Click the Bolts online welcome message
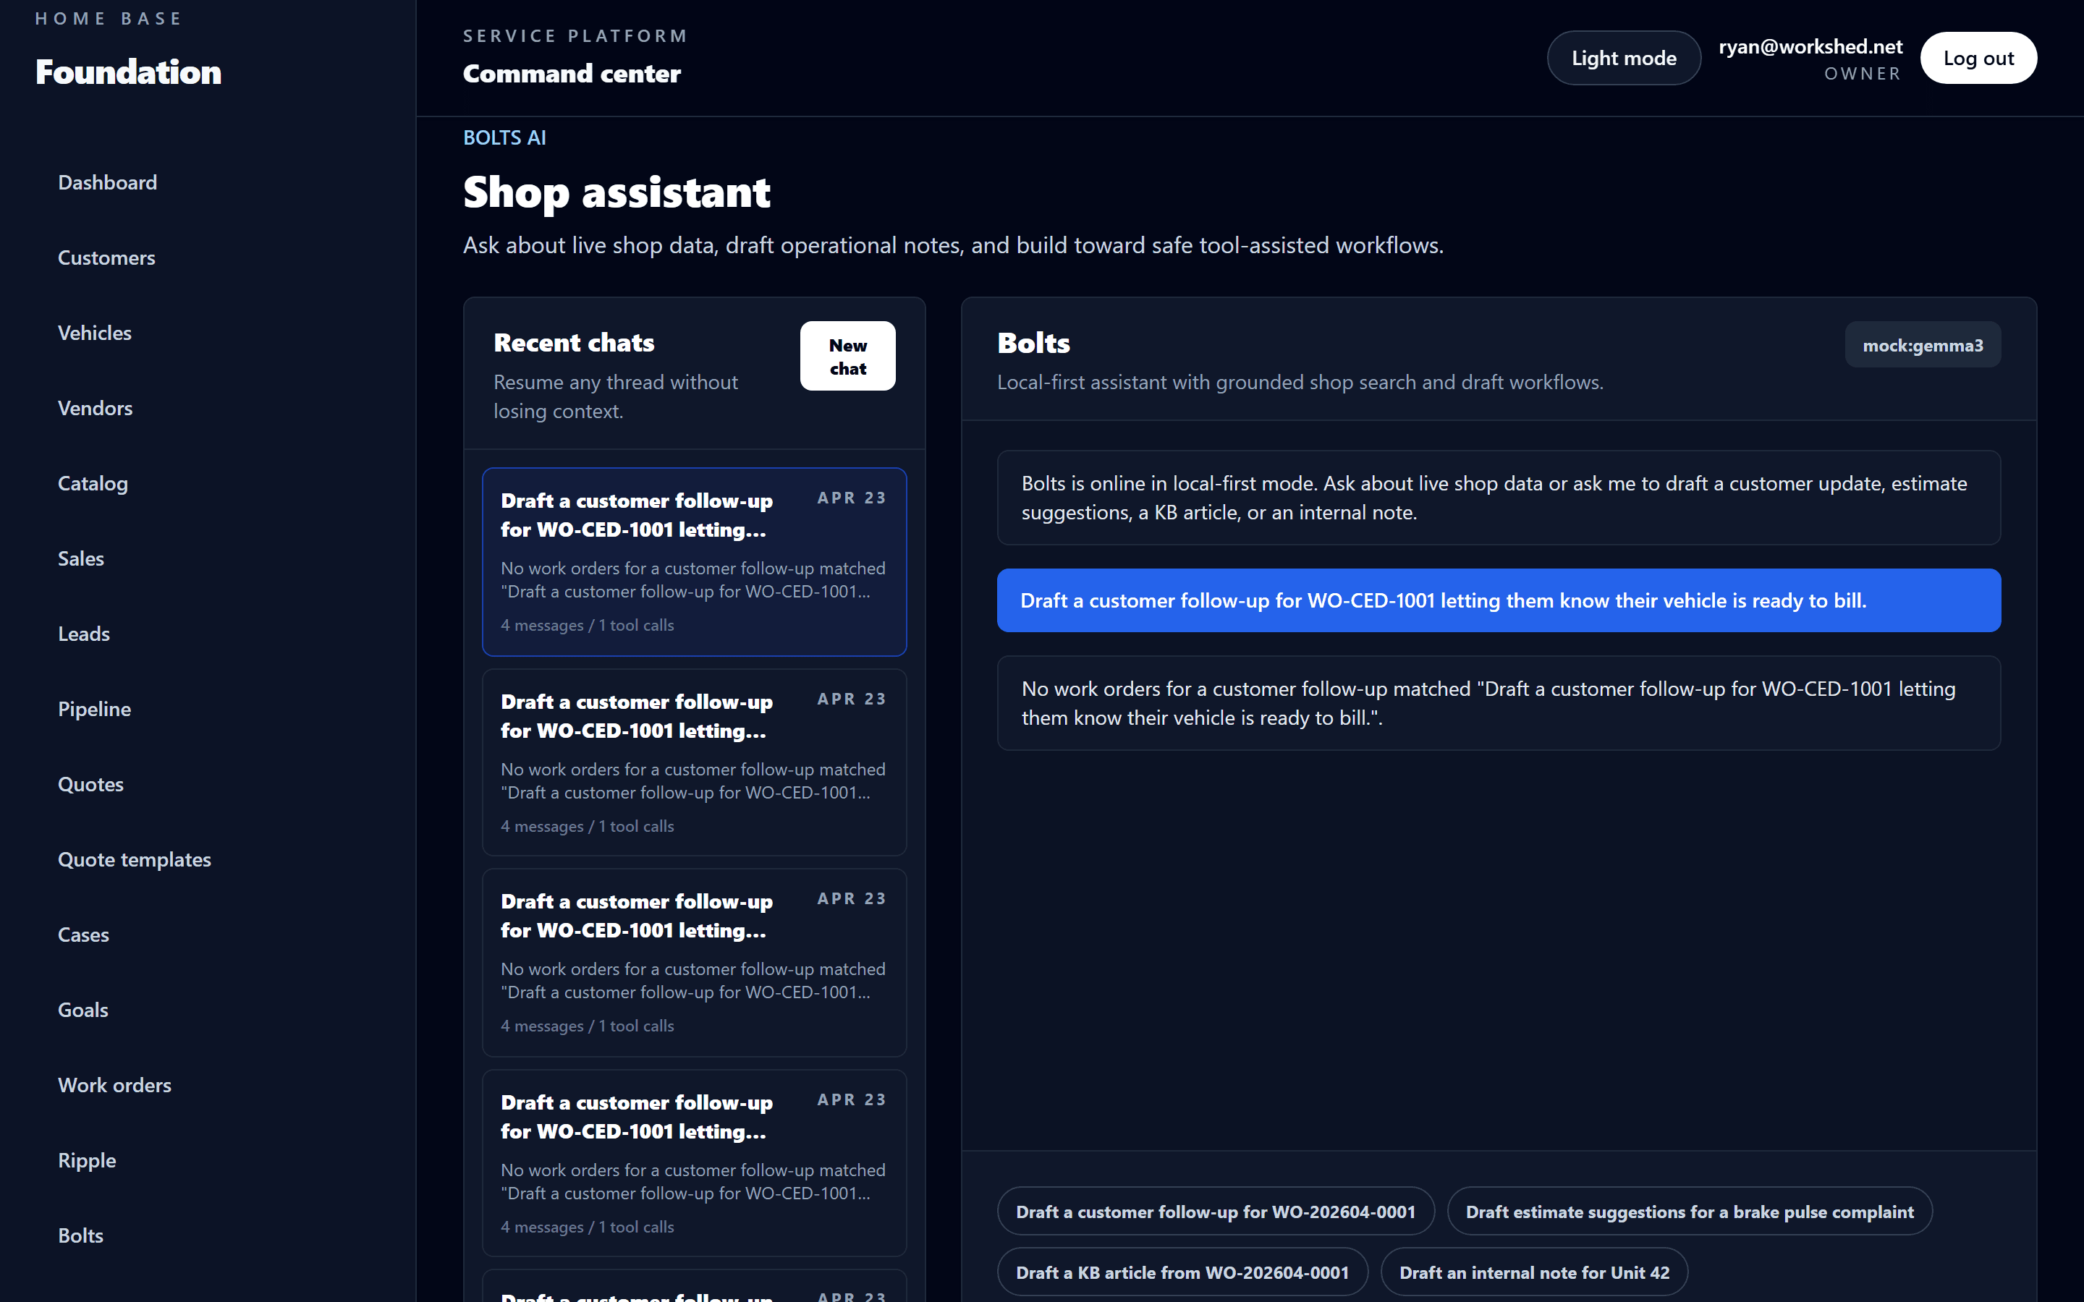 click(1499, 498)
